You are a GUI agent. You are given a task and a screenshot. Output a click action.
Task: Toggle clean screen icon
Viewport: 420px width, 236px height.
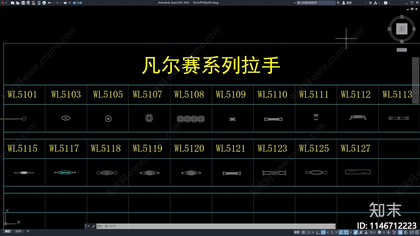(x=412, y=232)
